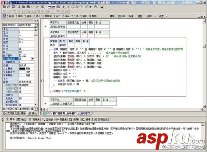Open the 搜寻2 search results tab
The height and width of the screenshot is (152, 207).
[x=87, y=119]
